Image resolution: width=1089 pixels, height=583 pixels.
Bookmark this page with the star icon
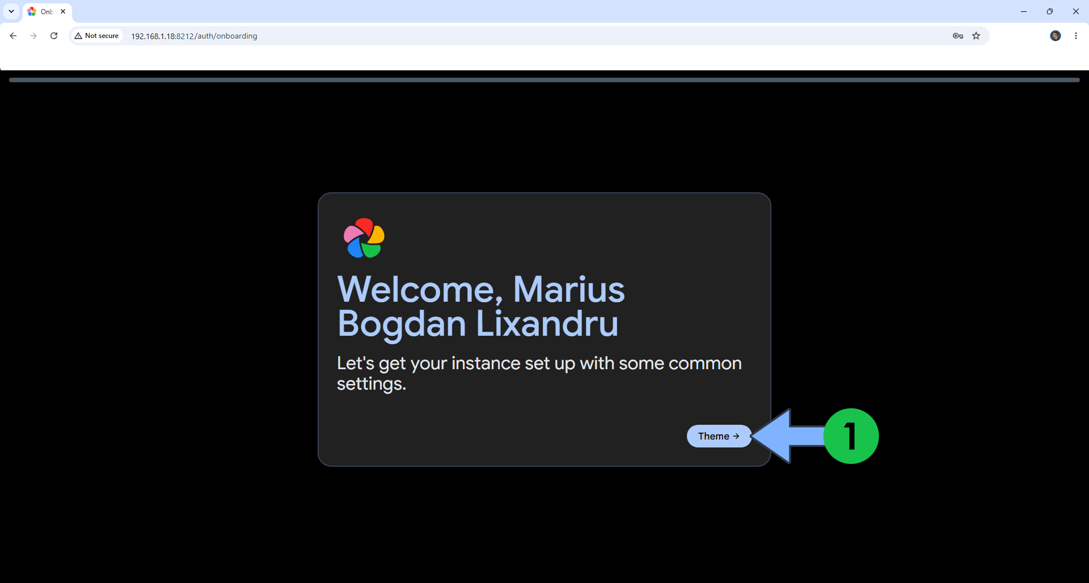coord(976,36)
